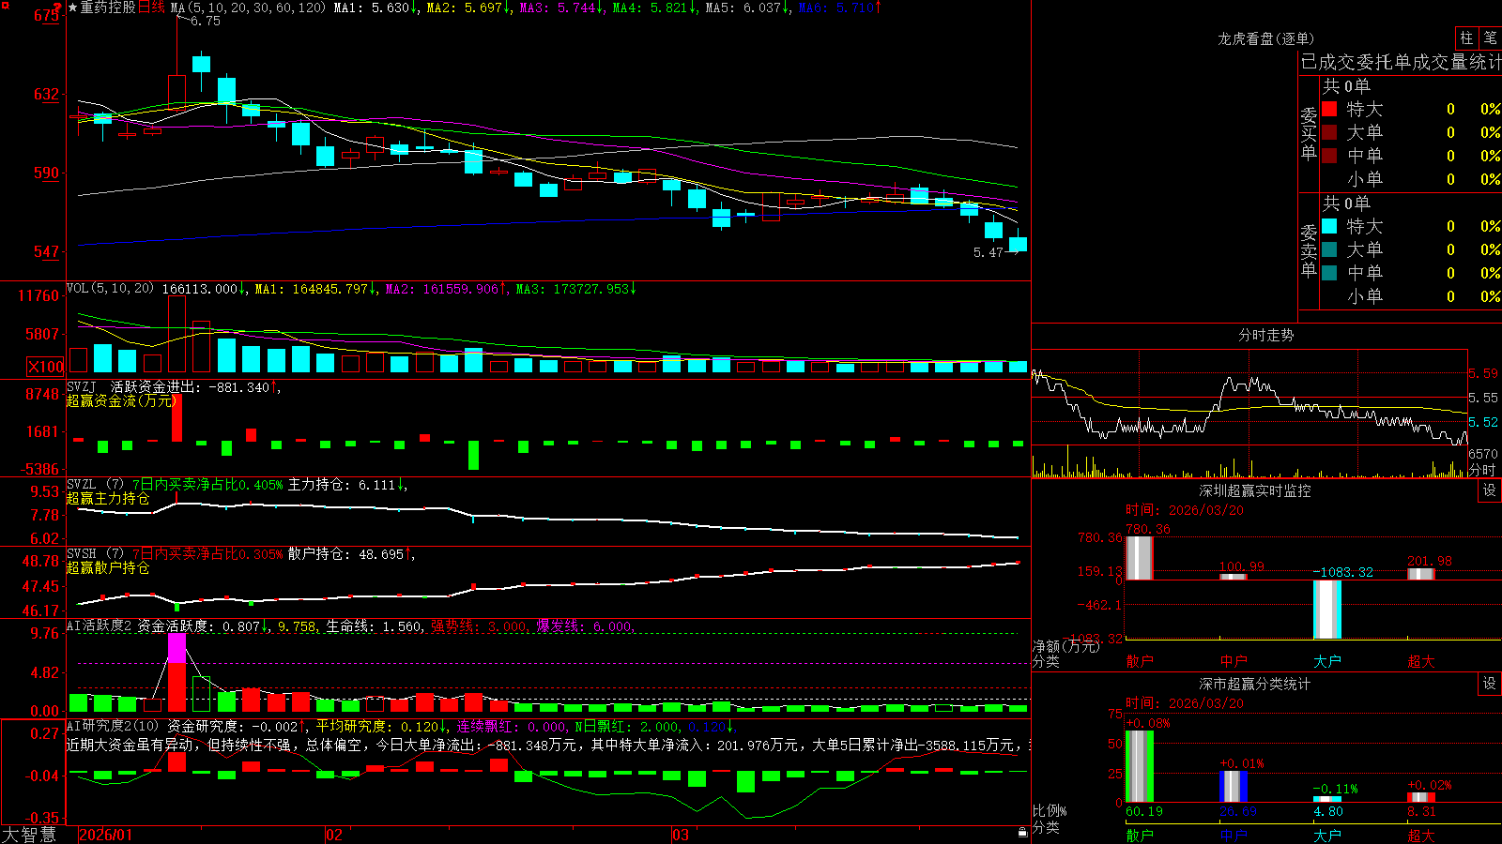Click the 委卖单 section label
This screenshot has width=1502, height=844.
[1309, 250]
